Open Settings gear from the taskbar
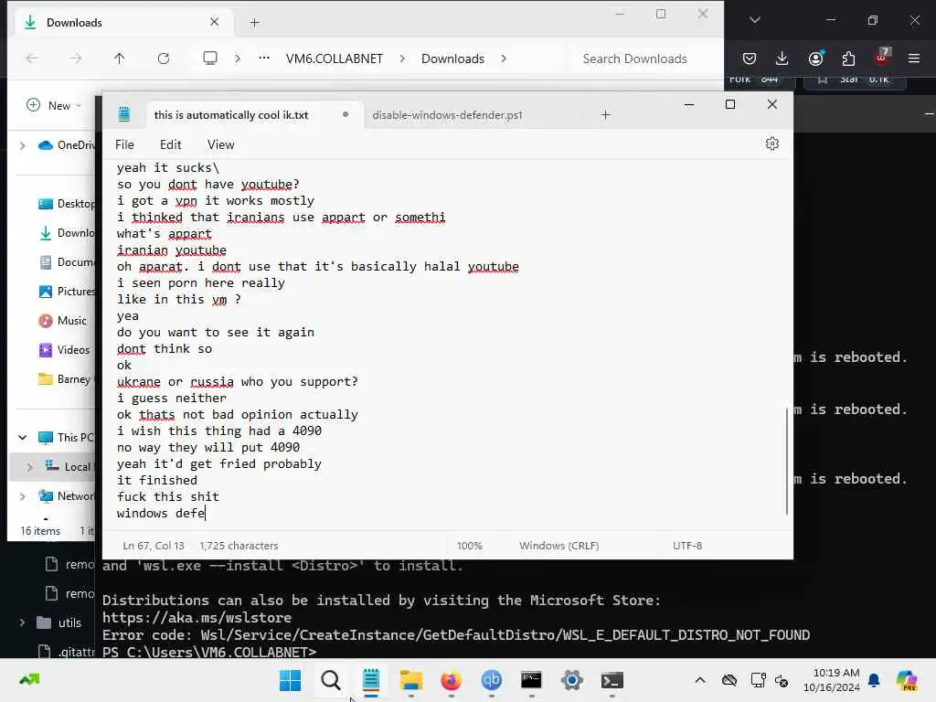The height and width of the screenshot is (702, 936). coord(571,680)
